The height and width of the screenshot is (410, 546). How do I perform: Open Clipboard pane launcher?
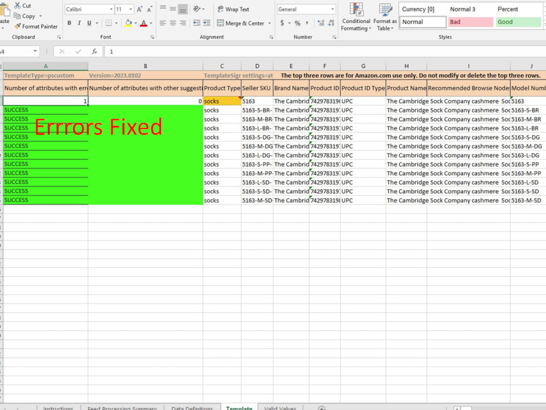[x=59, y=37]
